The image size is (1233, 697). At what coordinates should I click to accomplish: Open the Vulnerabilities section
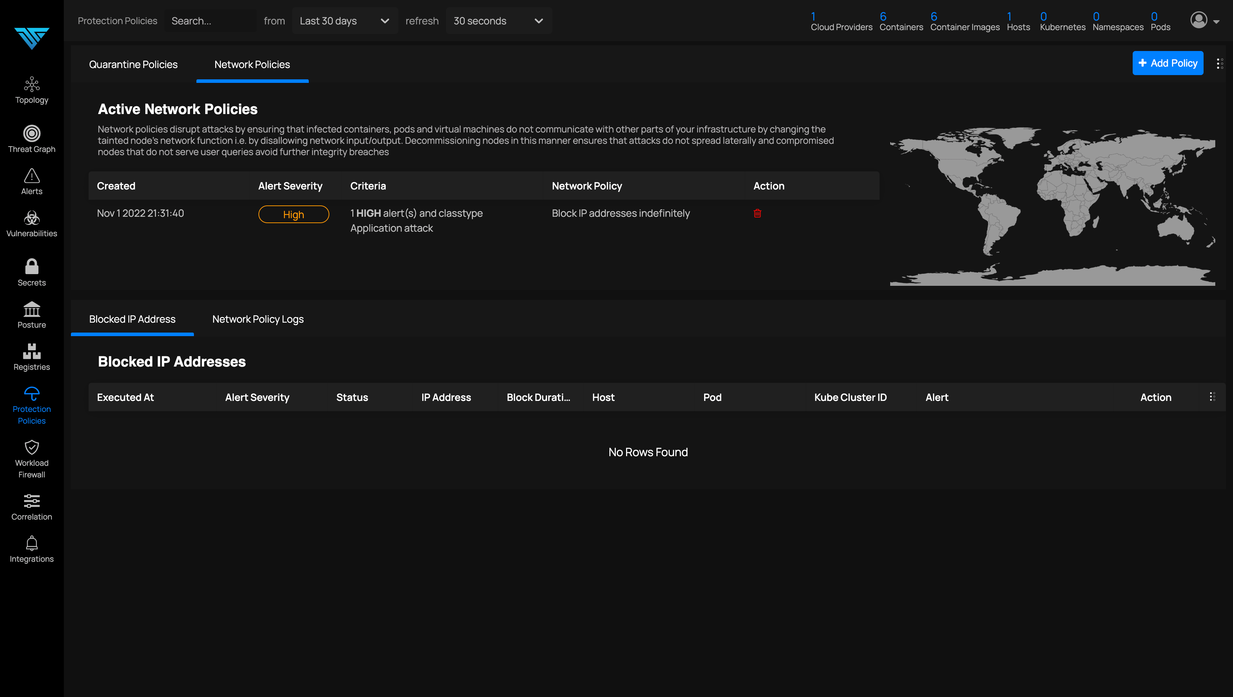(x=32, y=223)
